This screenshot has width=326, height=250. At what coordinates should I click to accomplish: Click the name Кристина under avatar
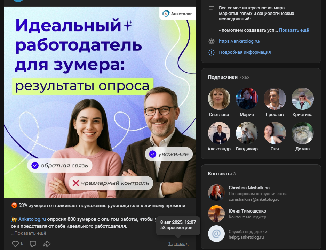coord(302,115)
